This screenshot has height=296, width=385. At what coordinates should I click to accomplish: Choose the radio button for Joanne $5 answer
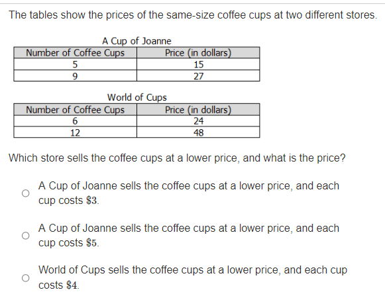point(26,235)
